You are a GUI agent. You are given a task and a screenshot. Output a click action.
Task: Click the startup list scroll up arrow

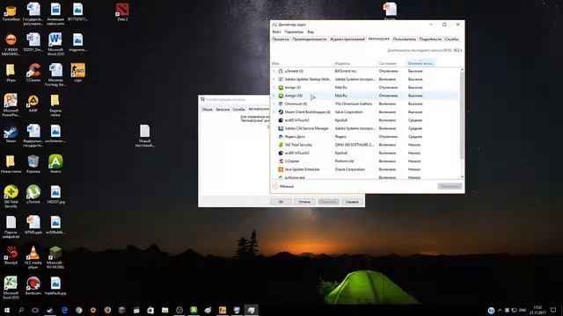(462, 70)
